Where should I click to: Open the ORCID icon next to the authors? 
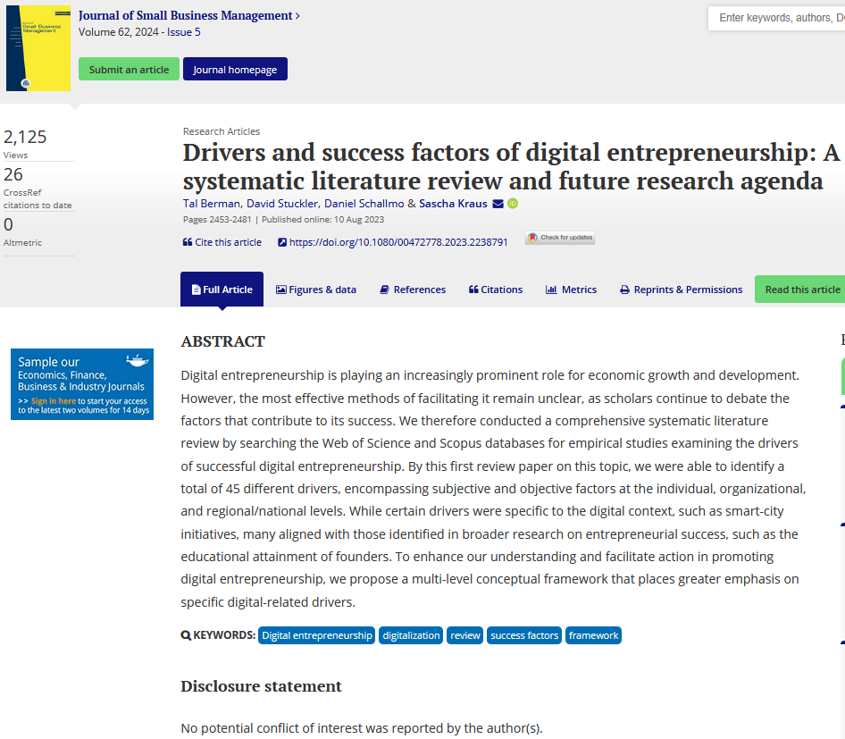click(x=513, y=204)
